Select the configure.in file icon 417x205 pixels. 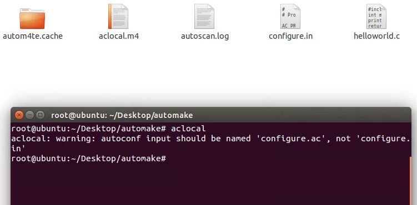coord(290,16)
